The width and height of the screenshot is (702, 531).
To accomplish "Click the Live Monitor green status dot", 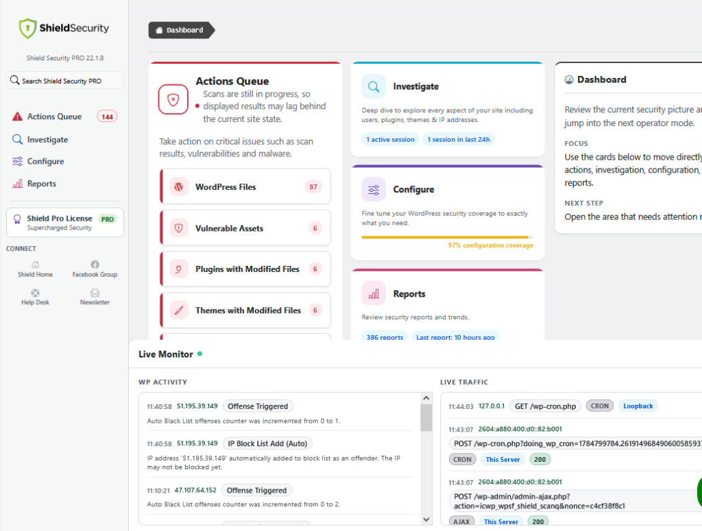I will click(x=199, y=354).
